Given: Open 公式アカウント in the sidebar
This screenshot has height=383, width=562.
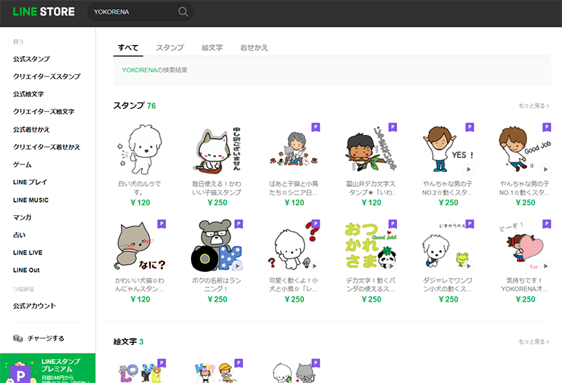Looking at the screenshot, I should click(34, 306).
